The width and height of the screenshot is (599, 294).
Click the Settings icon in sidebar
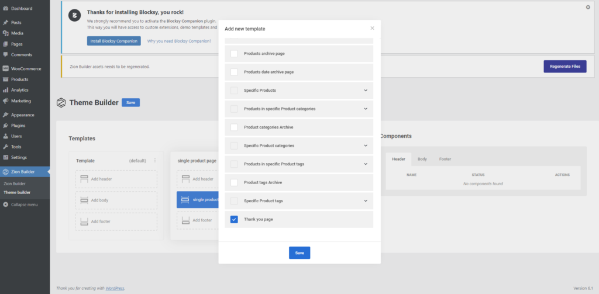tap(5, 157)
